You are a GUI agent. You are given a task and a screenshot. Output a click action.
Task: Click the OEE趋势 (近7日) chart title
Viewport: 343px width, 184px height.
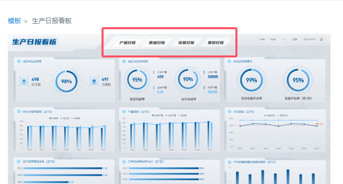pyautogui.click(x=244, y=112)
